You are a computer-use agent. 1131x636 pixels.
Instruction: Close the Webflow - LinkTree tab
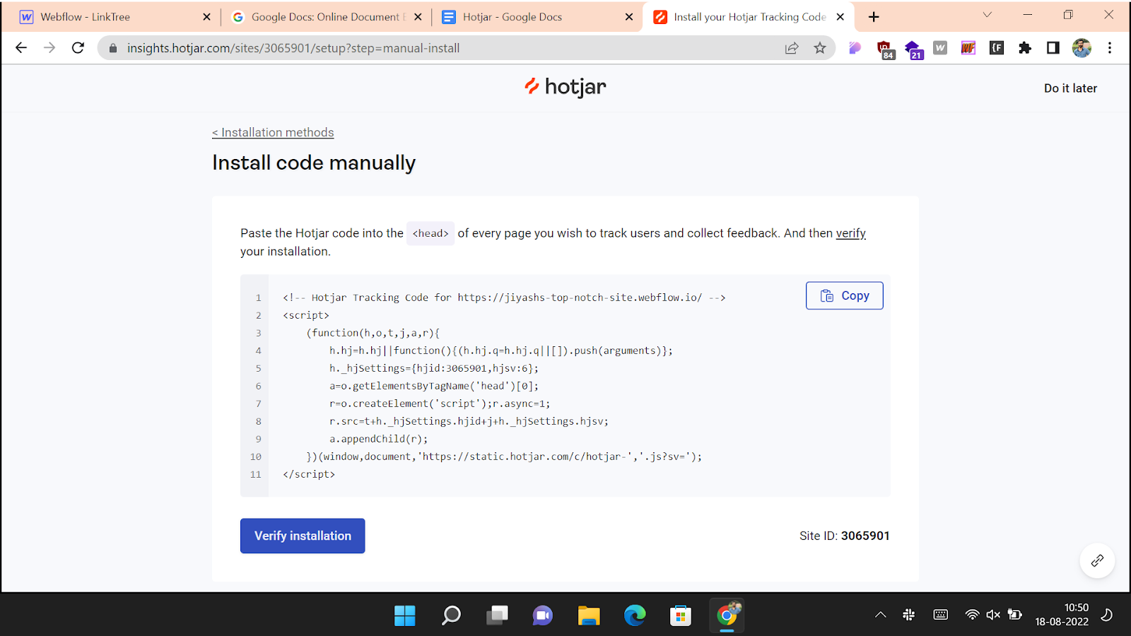pyautogui.click(x=206, y=17)
